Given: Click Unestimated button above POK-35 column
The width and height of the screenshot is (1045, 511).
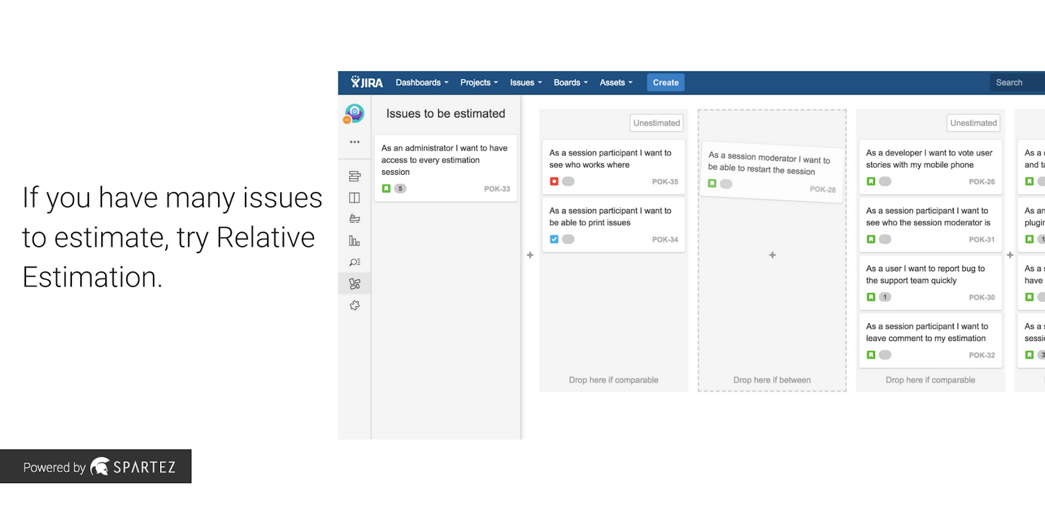Looking at the screenshot, I should [656, 123].
